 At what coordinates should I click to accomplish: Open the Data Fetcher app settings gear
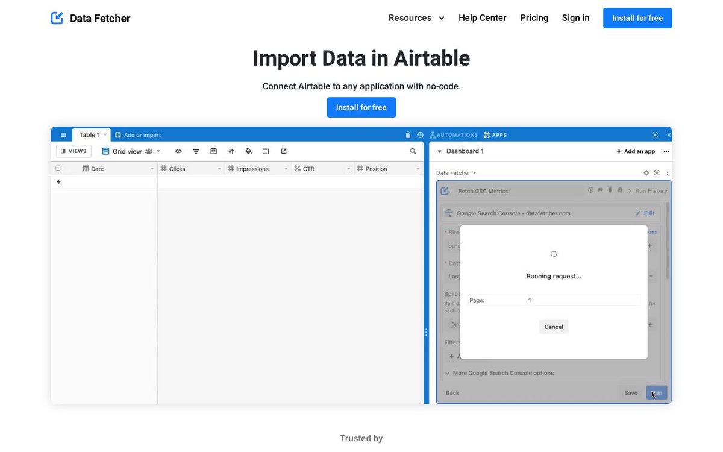pos(646,173)
